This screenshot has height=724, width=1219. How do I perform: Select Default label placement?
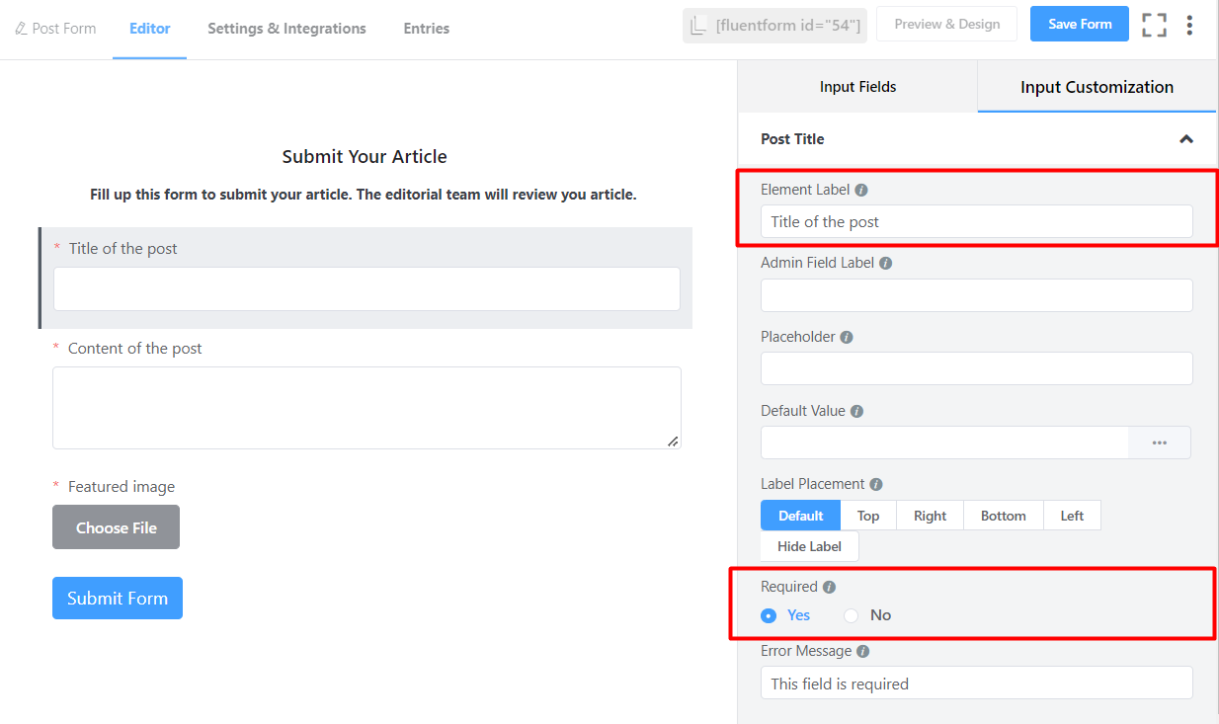pyautogui.click(x=800, y=516)
